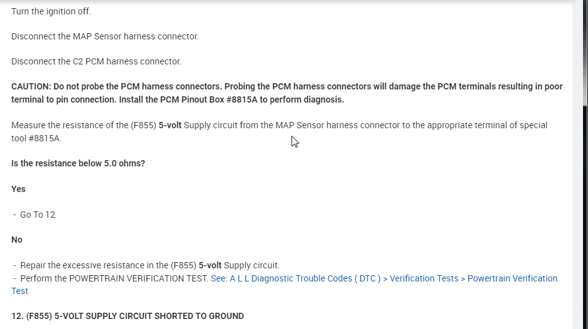Click 'Disconnect the C2 PCM harness connector' text

(x=96, y=61)
